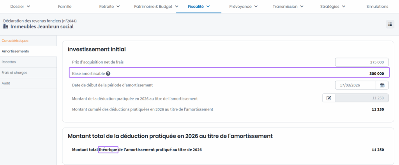Open the Simulations menu item
Image resolution: width=399 pixels, height=165 pixels.
pyautogui.click(x=377, y=7)
